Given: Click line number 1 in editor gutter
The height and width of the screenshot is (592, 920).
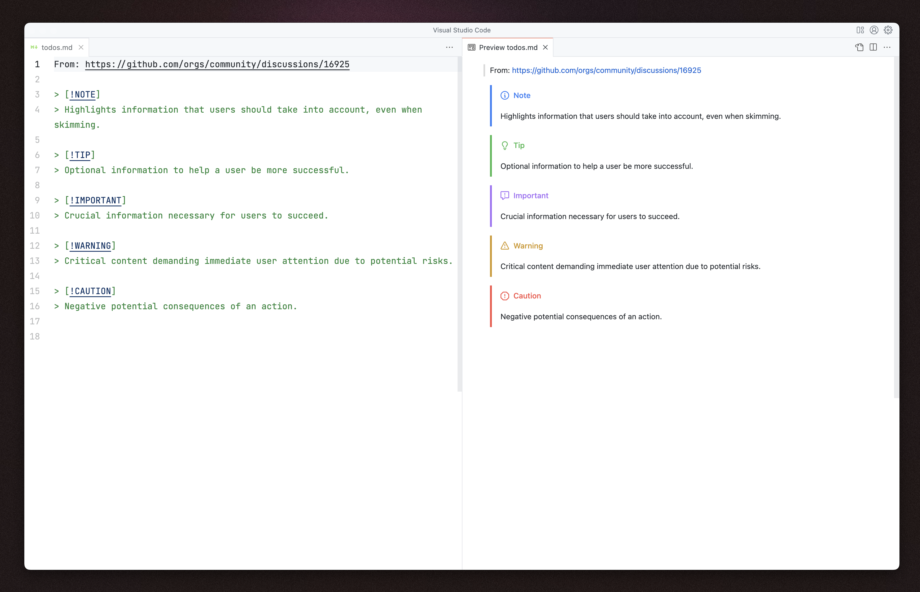Looking at the screenshot, I should coord(37,64).
